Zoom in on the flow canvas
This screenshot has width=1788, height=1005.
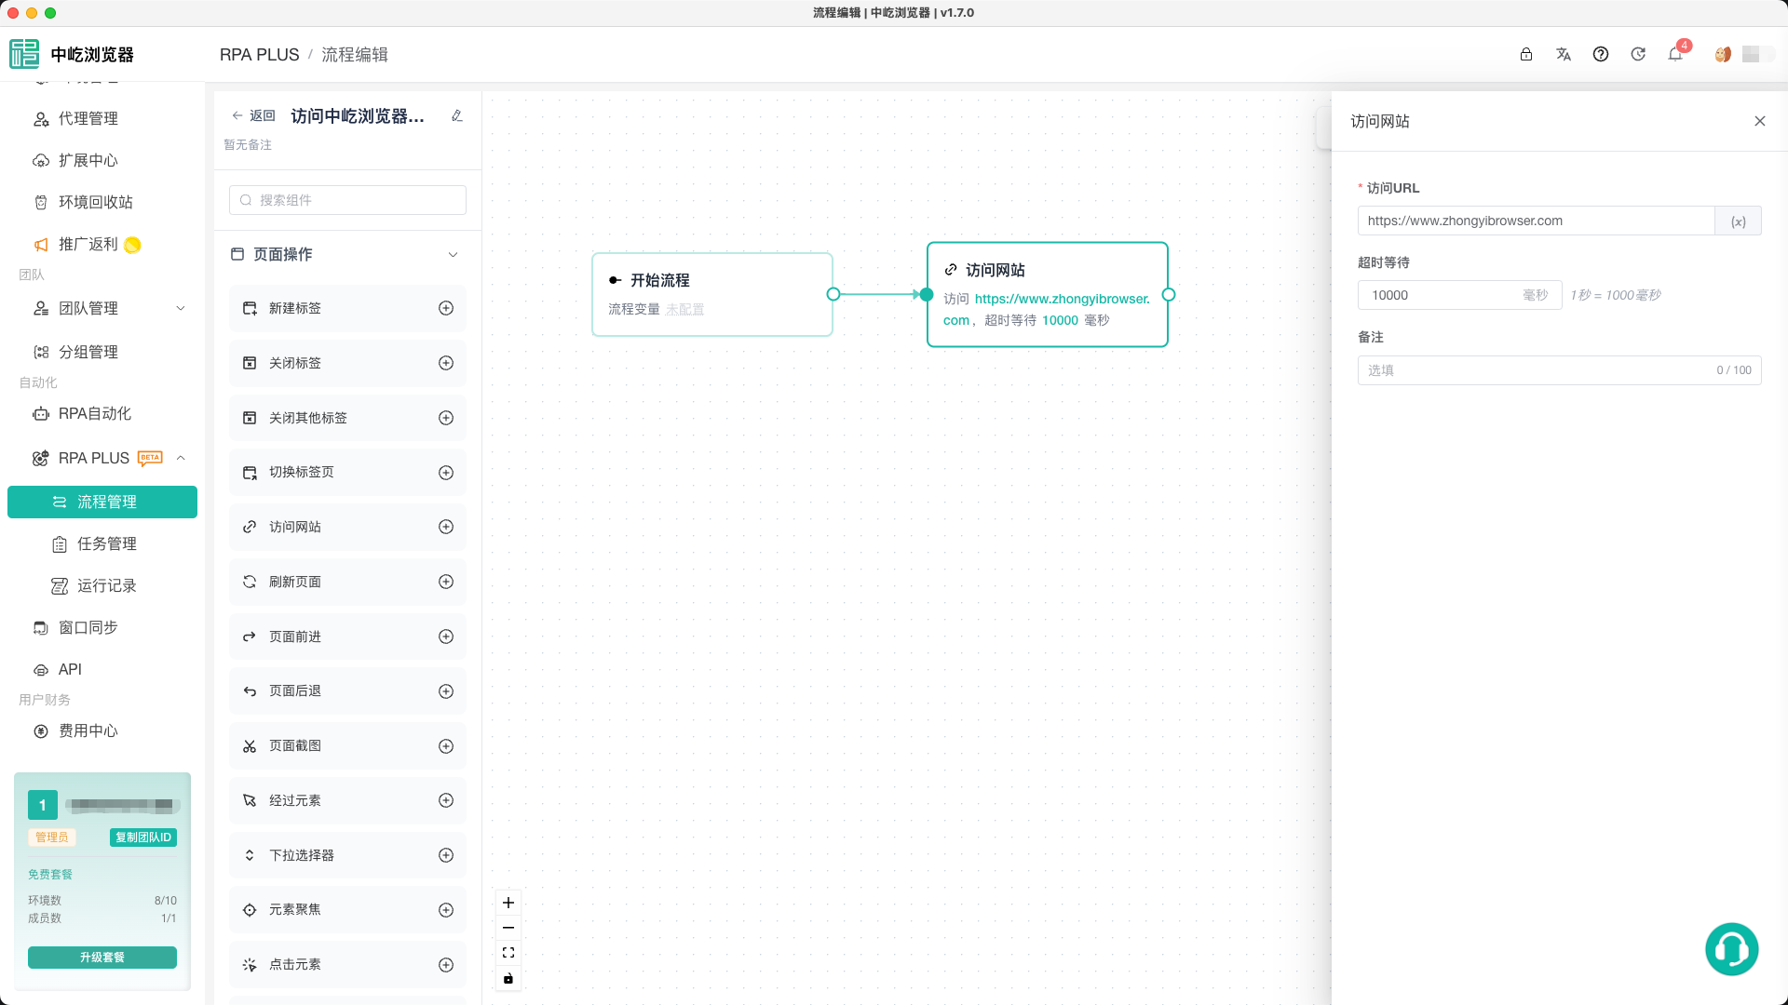coord(508,903)
